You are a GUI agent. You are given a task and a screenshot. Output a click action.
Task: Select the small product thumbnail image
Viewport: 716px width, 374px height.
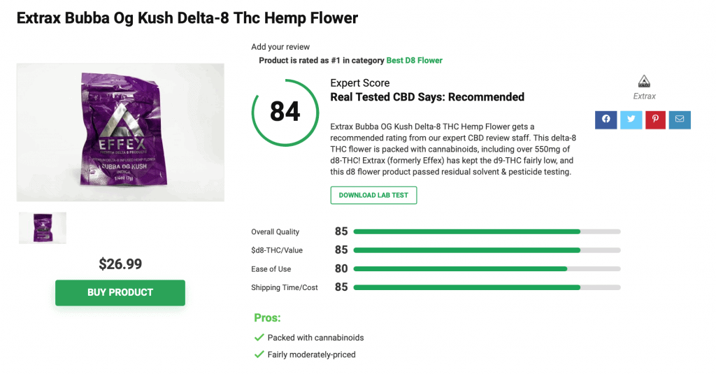pos(43,227)
